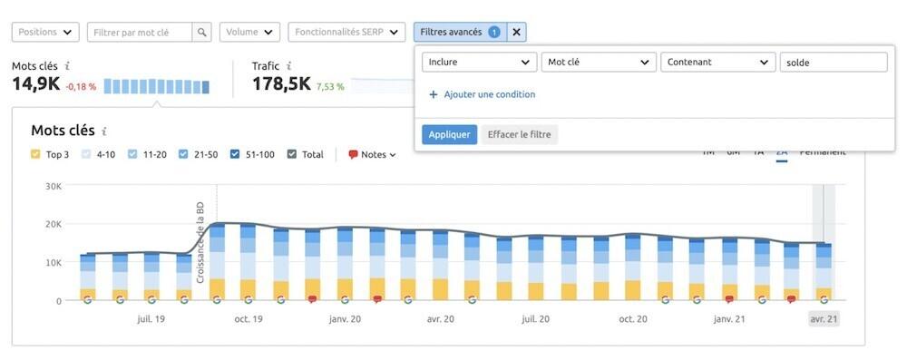The height and width of the screenshot is (360, 907).
Task: Toggle the Total line checkbox
Action: point(291,154)
